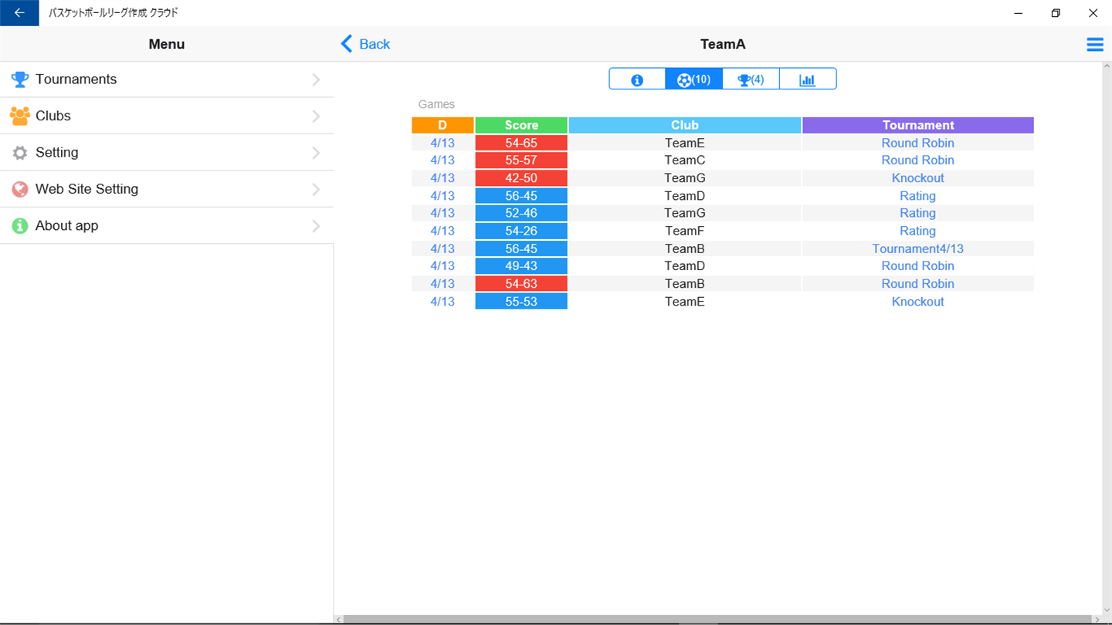Viewport: 1112px width, 625px height.
Task: Open Knockout link in 55-53 row
Action: click(918, 302)
